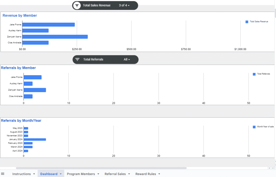Select the Referrals by Member chart title

point(18,68)
